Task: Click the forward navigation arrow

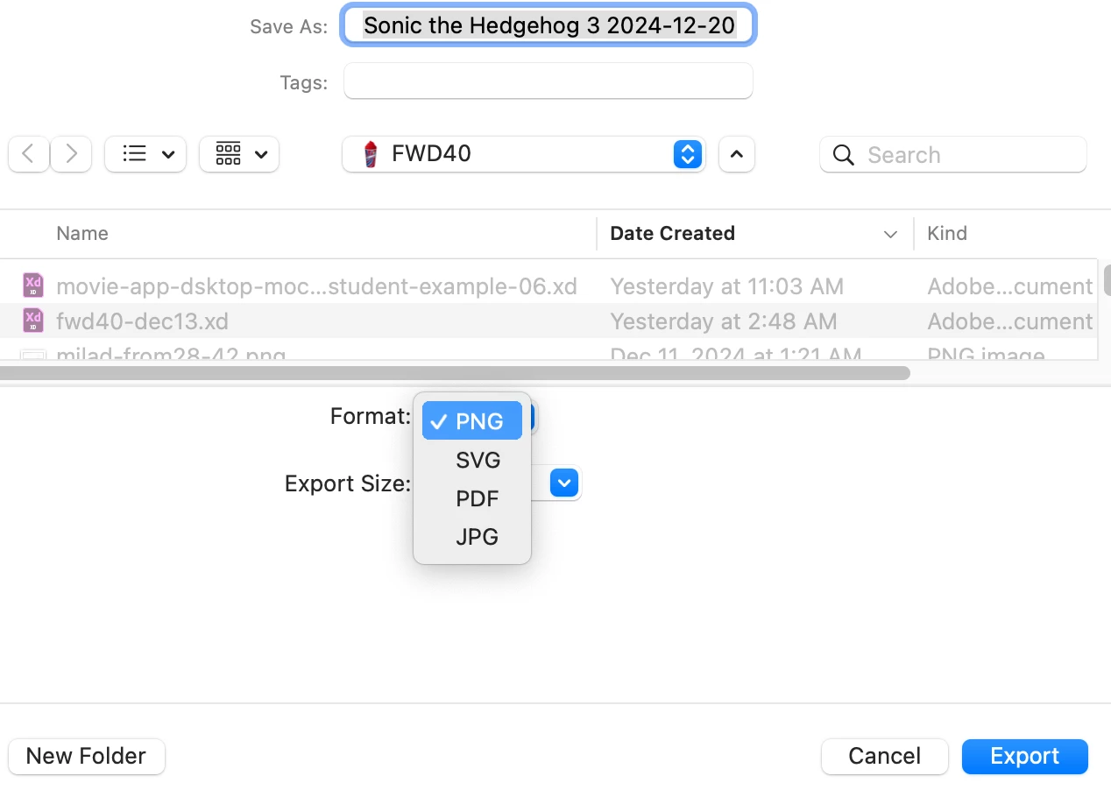Action: pyautogui.click(x=71, y=155)
